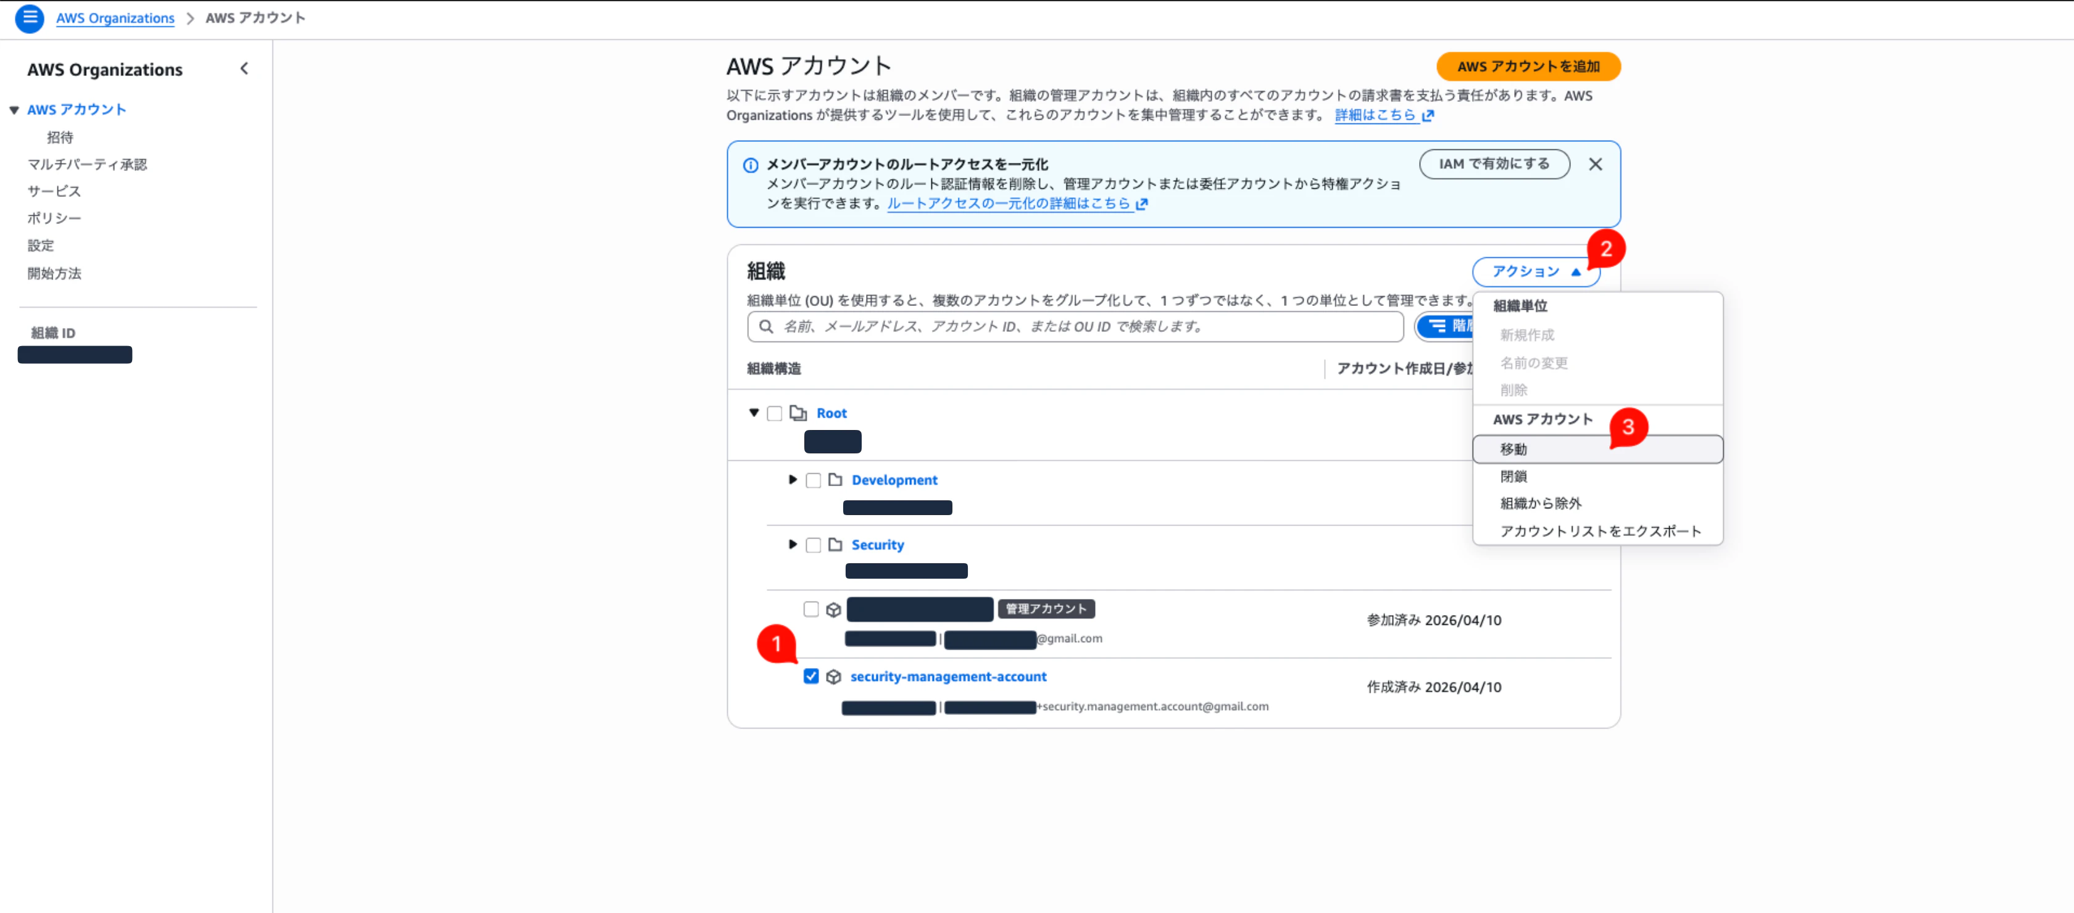Collapse the AWS Organizations sidebar panel
The height and width of the screenshot is (913, 2074).
click(245, 68)
